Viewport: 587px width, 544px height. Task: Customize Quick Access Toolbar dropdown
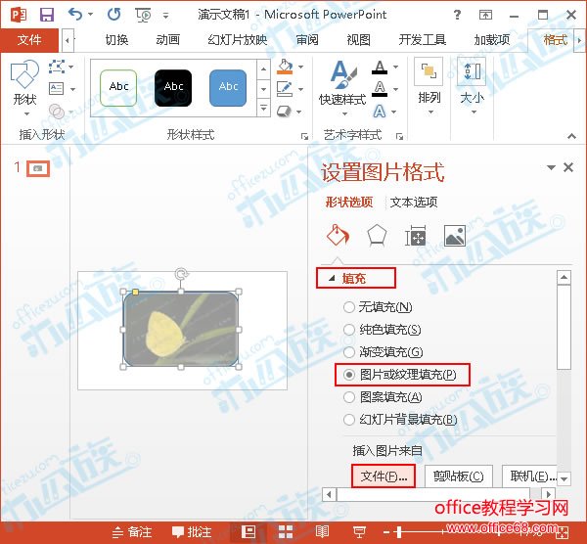point(165,16)
